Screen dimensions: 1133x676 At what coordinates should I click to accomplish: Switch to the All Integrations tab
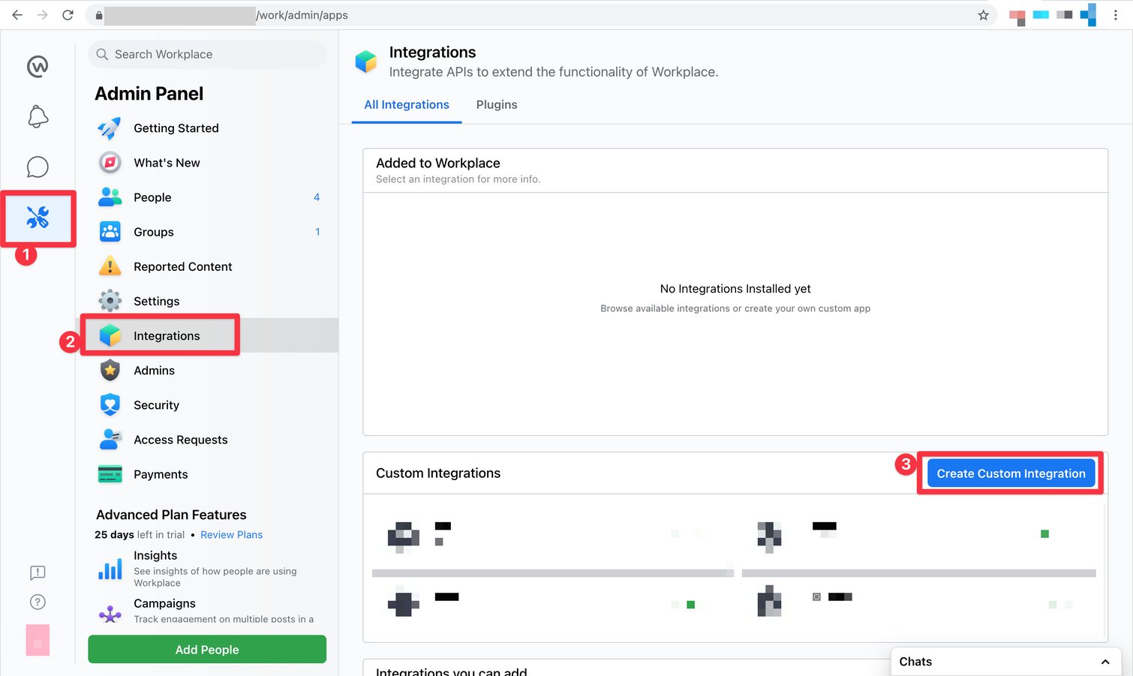click(x=407, y=105)
